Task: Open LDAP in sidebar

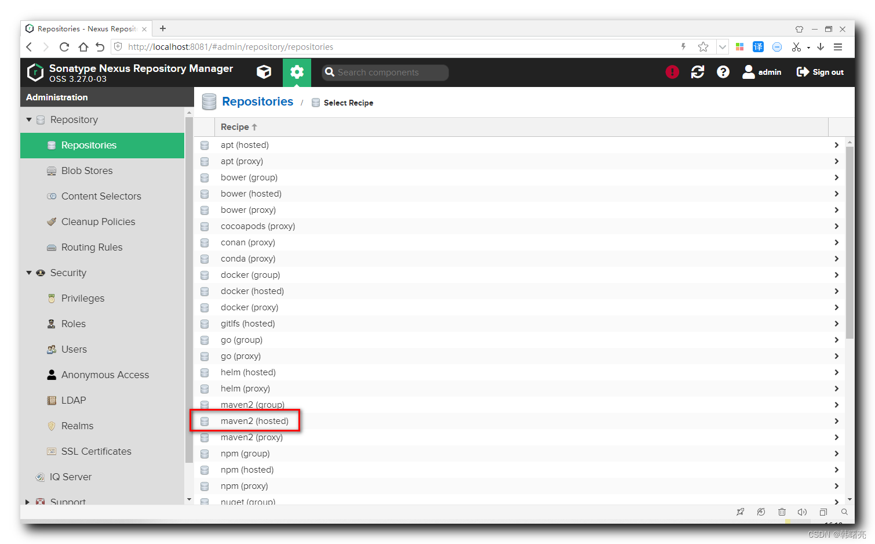Action: coord(102,401)
